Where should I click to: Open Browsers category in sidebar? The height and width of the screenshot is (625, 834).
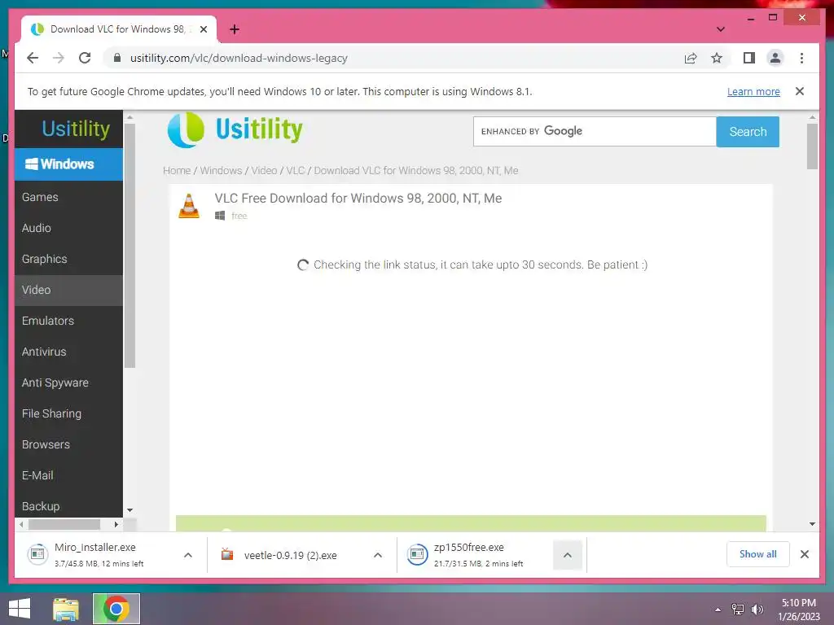68,444
